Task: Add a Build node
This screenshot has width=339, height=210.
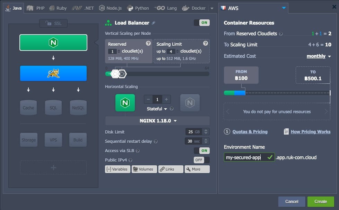Action: 78,140
